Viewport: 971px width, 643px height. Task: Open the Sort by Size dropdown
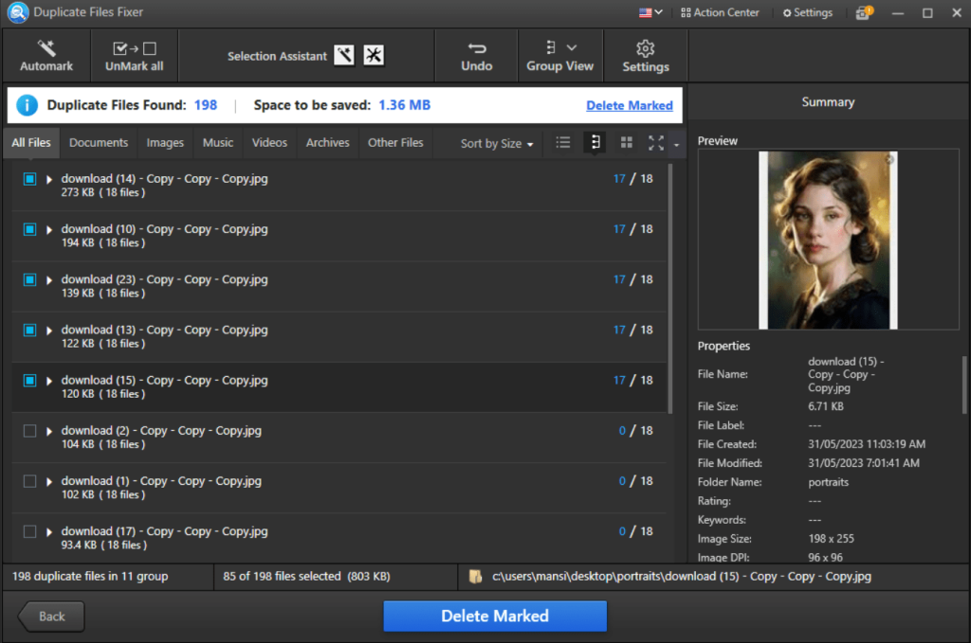pyautogui.click(x=497, y=143)
